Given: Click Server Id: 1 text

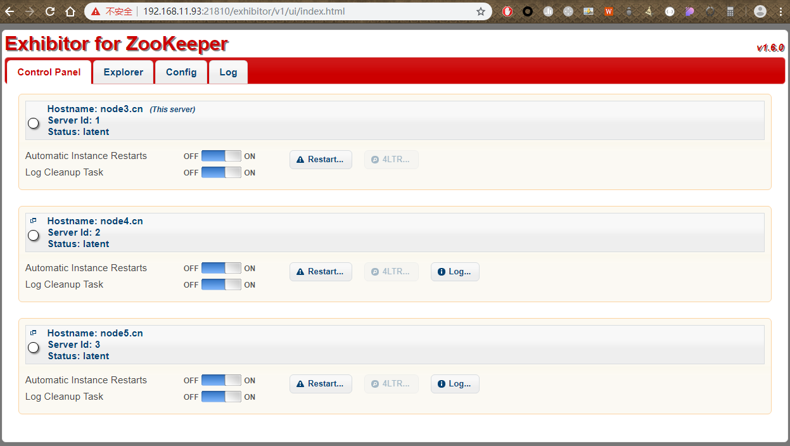Looking at the screenshot, I should [x=73, y=120].
